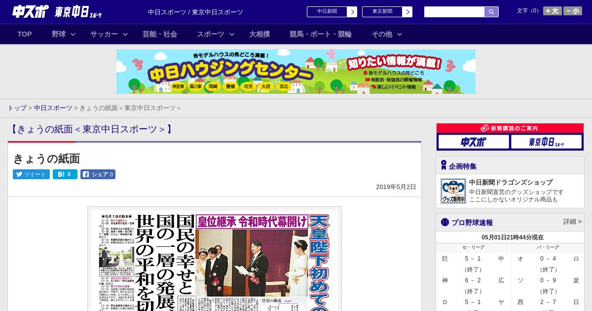Open the 中日新聞 link button
This screenshot has height=311, width=592.
click(x=327, y=12)
